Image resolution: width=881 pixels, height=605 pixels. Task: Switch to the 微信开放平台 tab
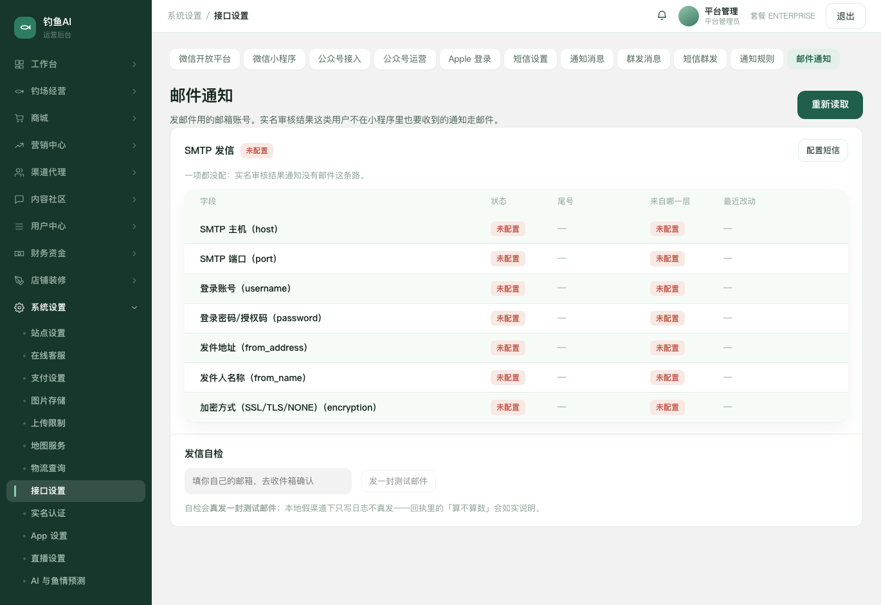pyautogui.click(x=204, y=59)
